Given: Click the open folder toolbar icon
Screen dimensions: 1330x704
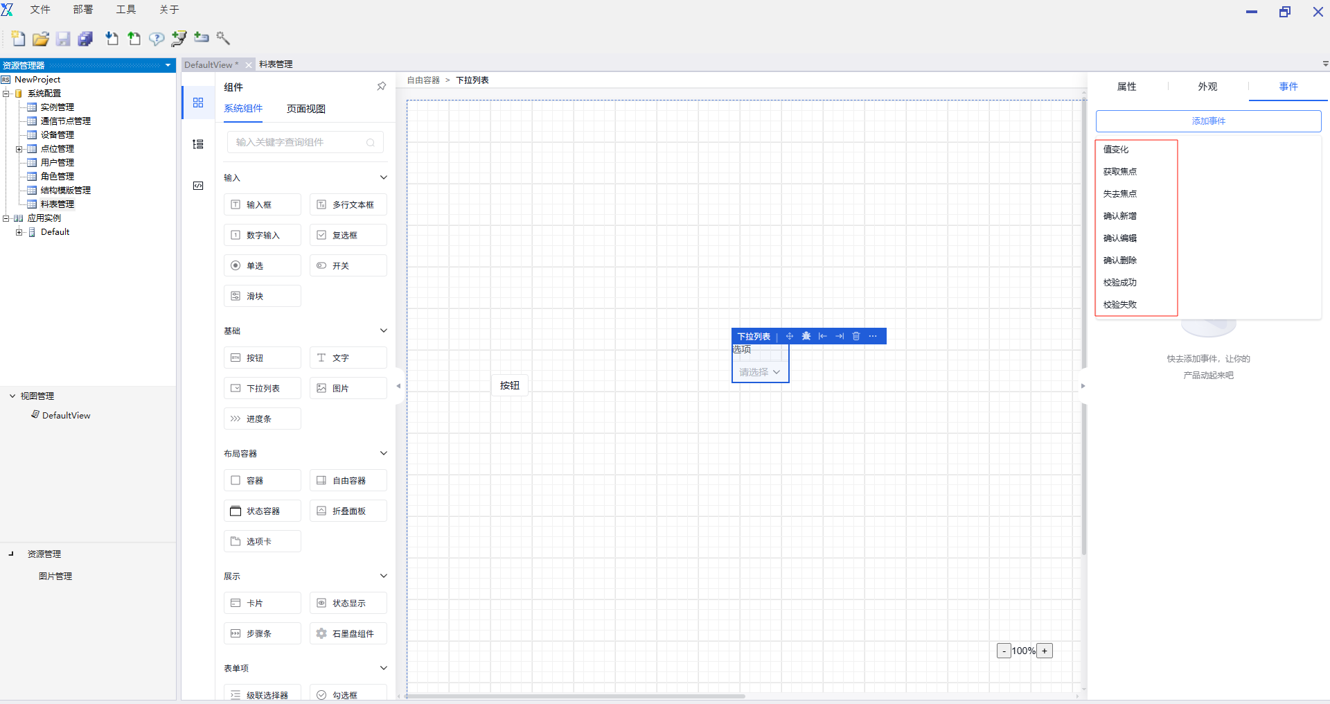Looking at the screenshot, I should [41, 39].
